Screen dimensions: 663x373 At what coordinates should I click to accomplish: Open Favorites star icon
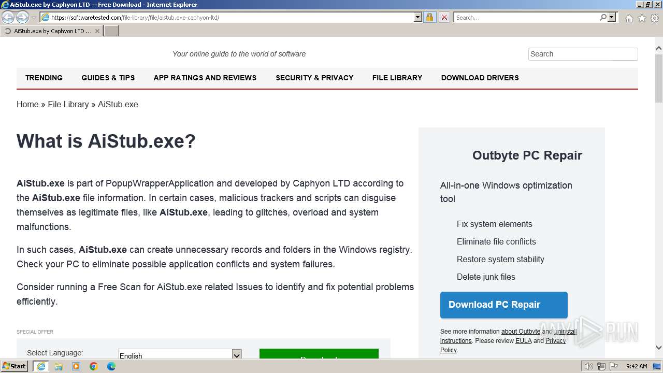pyautogui.click(x=642, y=18)
